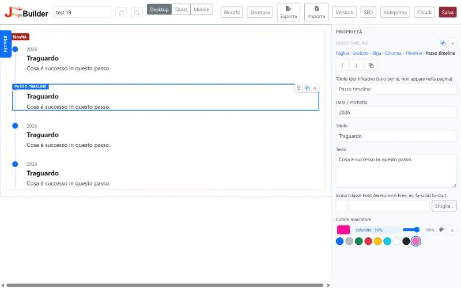Click the Data / etichetta field with 2026

pos(396,112)
